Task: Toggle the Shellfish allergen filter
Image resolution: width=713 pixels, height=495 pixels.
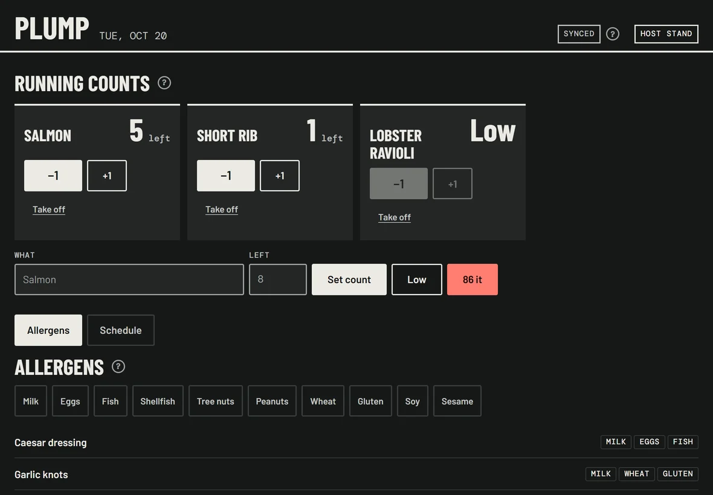Action: pyautogui.click(x=158, y=401)
